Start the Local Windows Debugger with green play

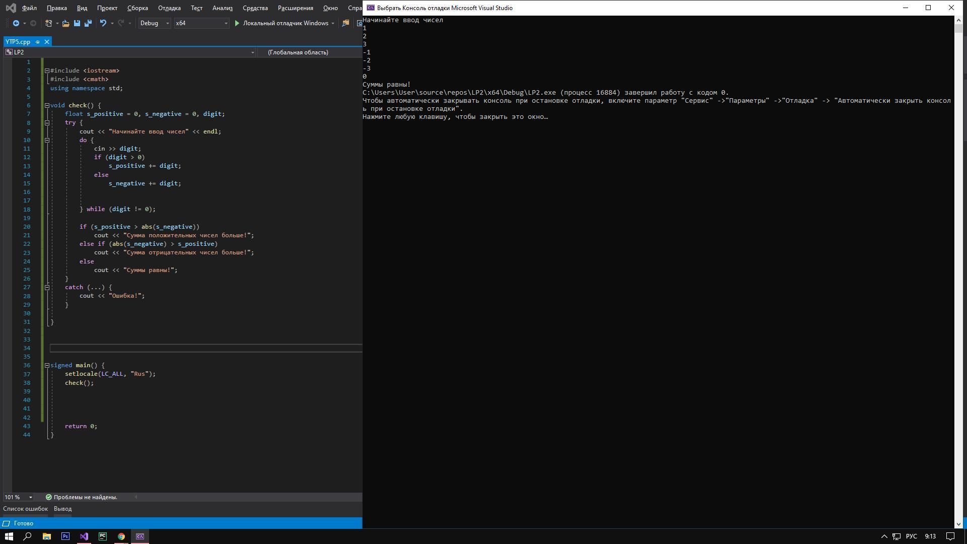click(x=237, y=23)
